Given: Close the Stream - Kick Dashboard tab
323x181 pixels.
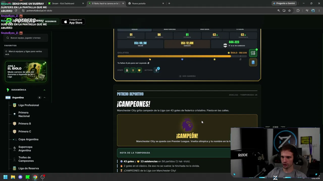Looking at the screenshot, I should (x=83, y=4).
